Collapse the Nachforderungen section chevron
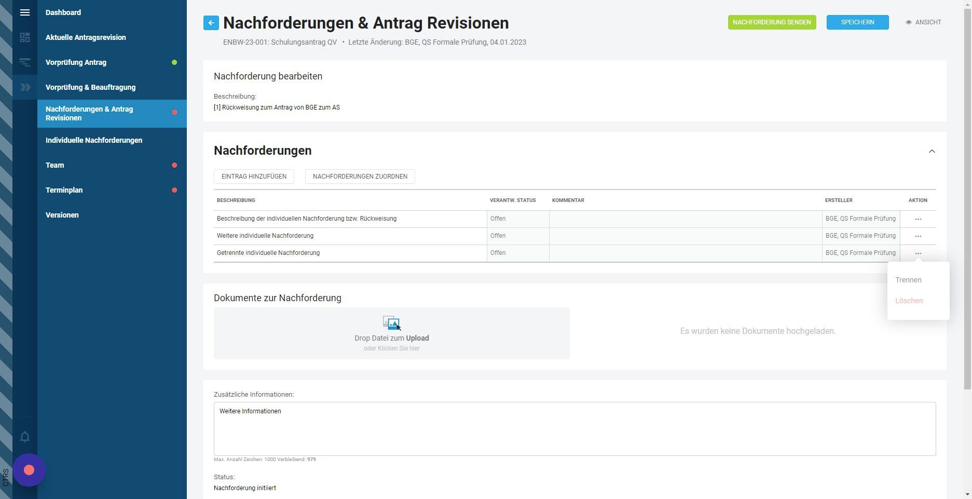The height and width of the screenshot is (499, 972). [932, 151]
